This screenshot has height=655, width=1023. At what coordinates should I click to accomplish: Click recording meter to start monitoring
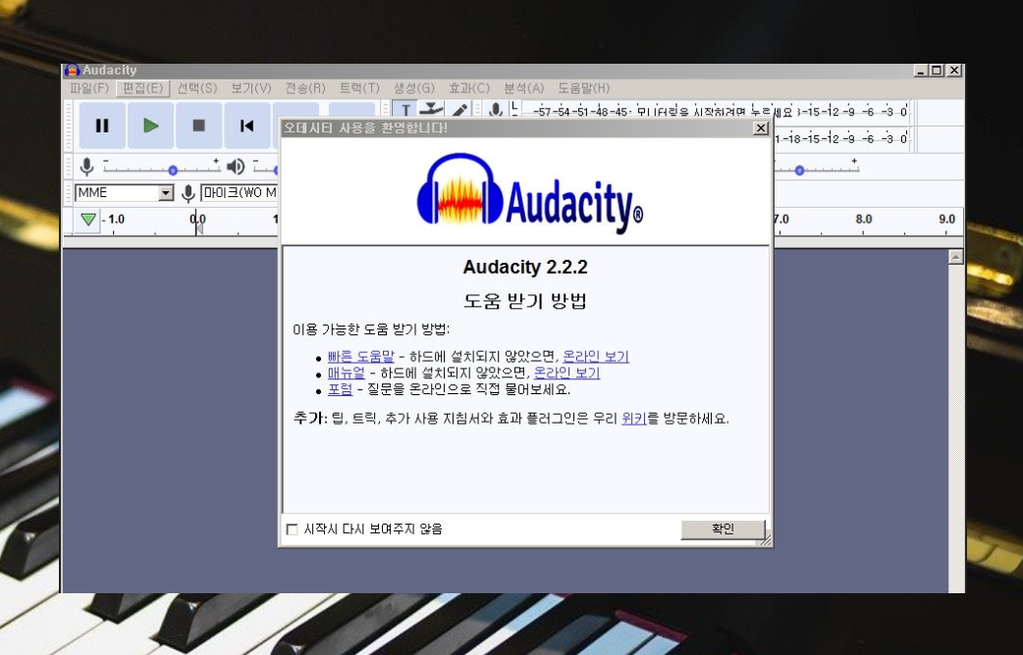pos(714,112)
